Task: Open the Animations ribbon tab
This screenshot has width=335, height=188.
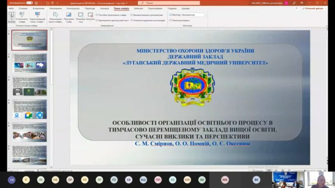Action: pyautogui.click(x=104, y=8)
